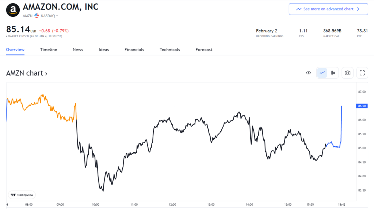Open the embed code icon
The width and height of the screenshot is (374, 209).
point(308,73)
